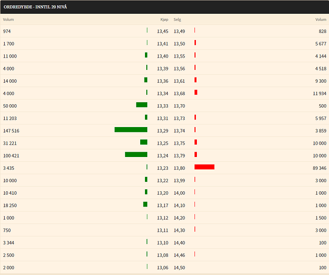329x275 pixels.
Task: Click buy volume 2 500
Action: [9, 255]
